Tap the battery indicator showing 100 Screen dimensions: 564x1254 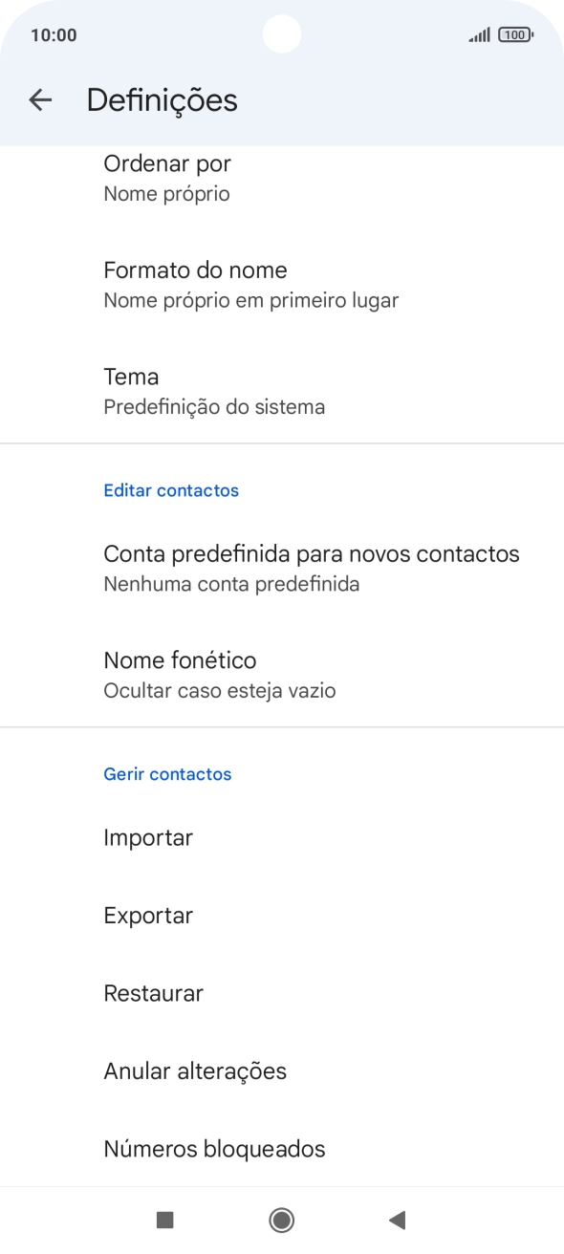tap(512, 33)
